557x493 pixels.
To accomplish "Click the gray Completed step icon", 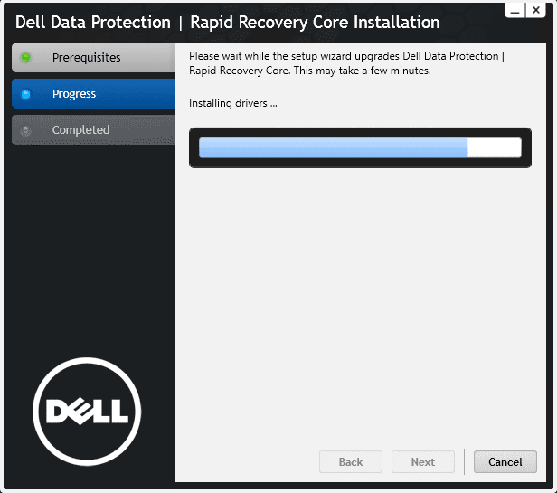I will click(26, 130).
